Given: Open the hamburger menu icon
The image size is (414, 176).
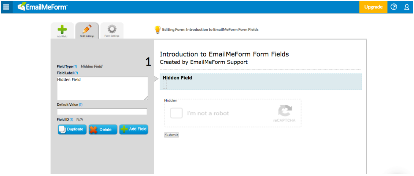Looking at the screenshot, I should tap(6, 7).
